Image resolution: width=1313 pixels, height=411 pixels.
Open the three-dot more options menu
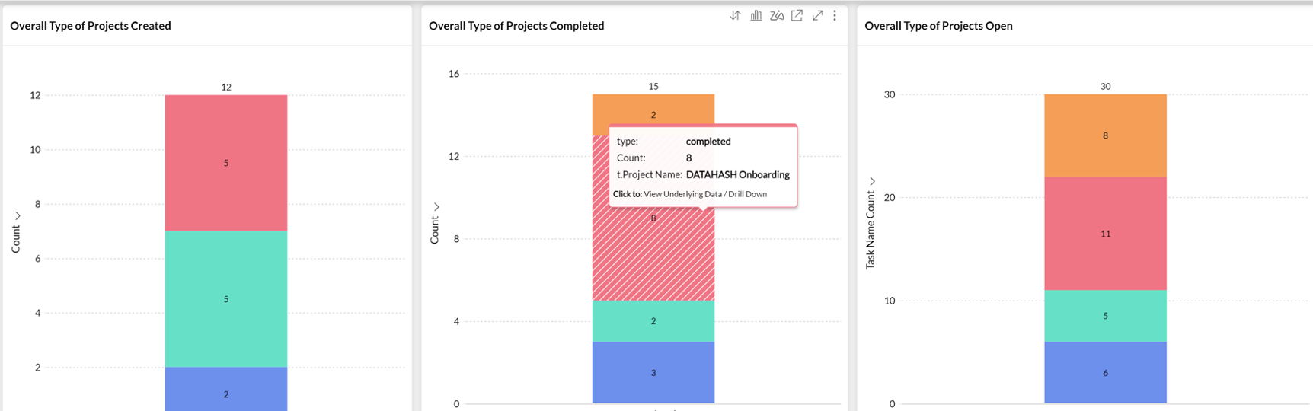coord(835,15)
